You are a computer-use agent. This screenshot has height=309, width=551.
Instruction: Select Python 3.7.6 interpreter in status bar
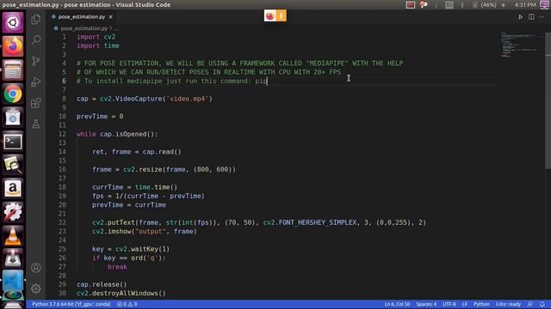(71, 304)
